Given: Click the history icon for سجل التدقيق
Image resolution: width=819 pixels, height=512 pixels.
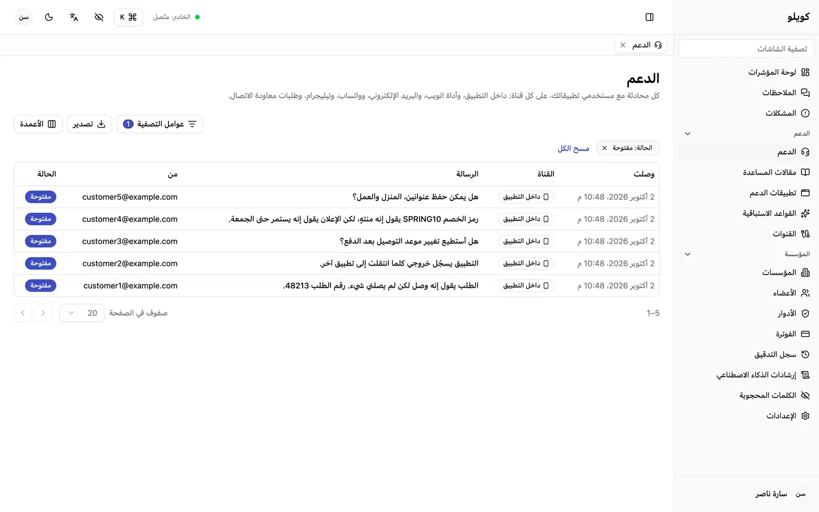Looking at the screenshot, I should (805, 354).
